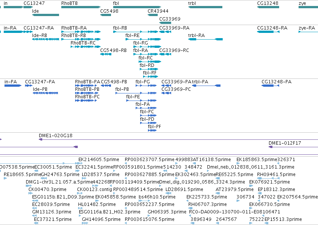Click the fbl-PB protein label
The height and width of the screenshot is (225, 318).
pos(122,89)
